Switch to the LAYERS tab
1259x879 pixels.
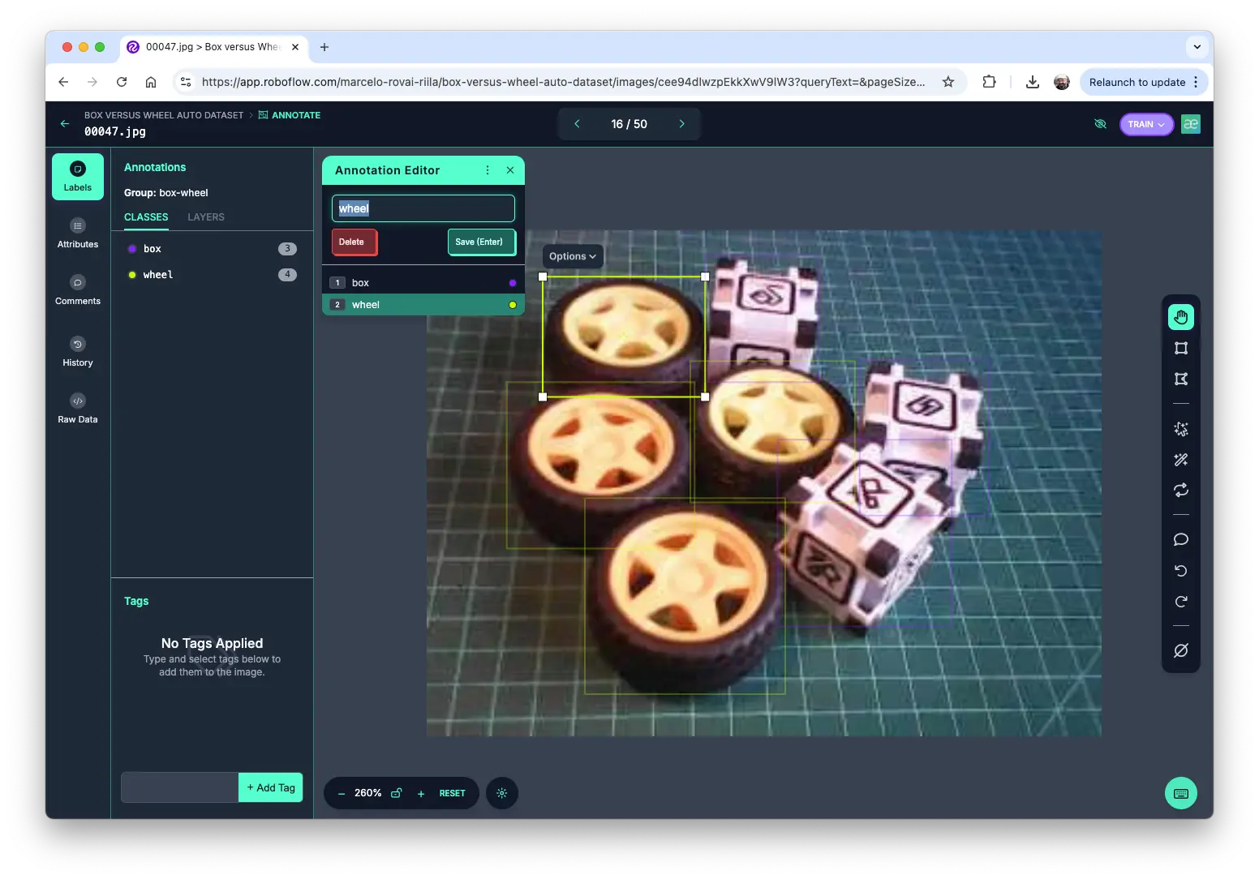pos(206,217)
